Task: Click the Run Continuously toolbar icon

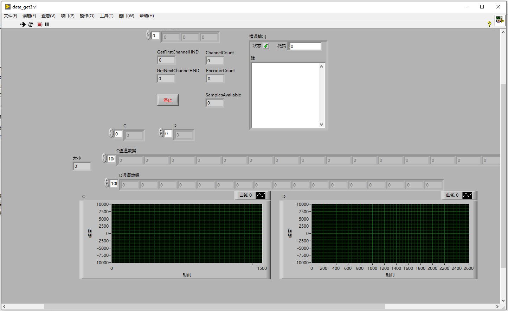Action: [x=31, y=24]
